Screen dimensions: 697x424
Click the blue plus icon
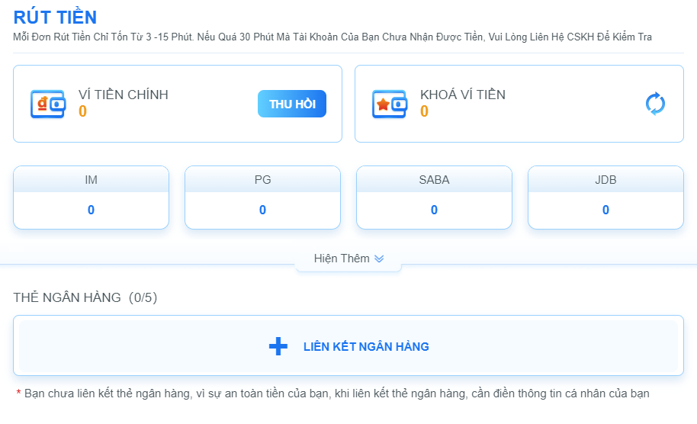click(x=278, y=346)
